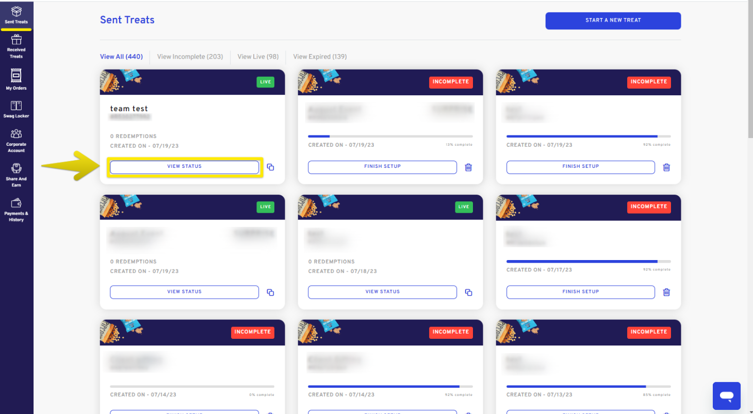Click the 85% complete progress bar
This screenshot has height=414, width=753.
tap(588, 386)
